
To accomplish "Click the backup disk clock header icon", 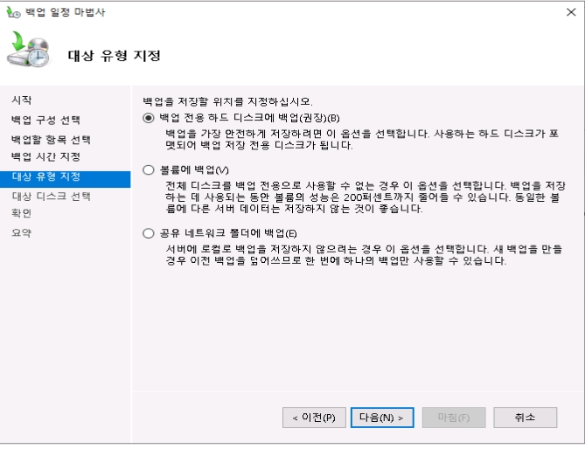I will [x=28, y=49].
